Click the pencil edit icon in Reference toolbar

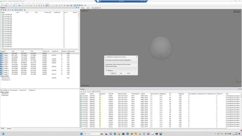(11, 10)
